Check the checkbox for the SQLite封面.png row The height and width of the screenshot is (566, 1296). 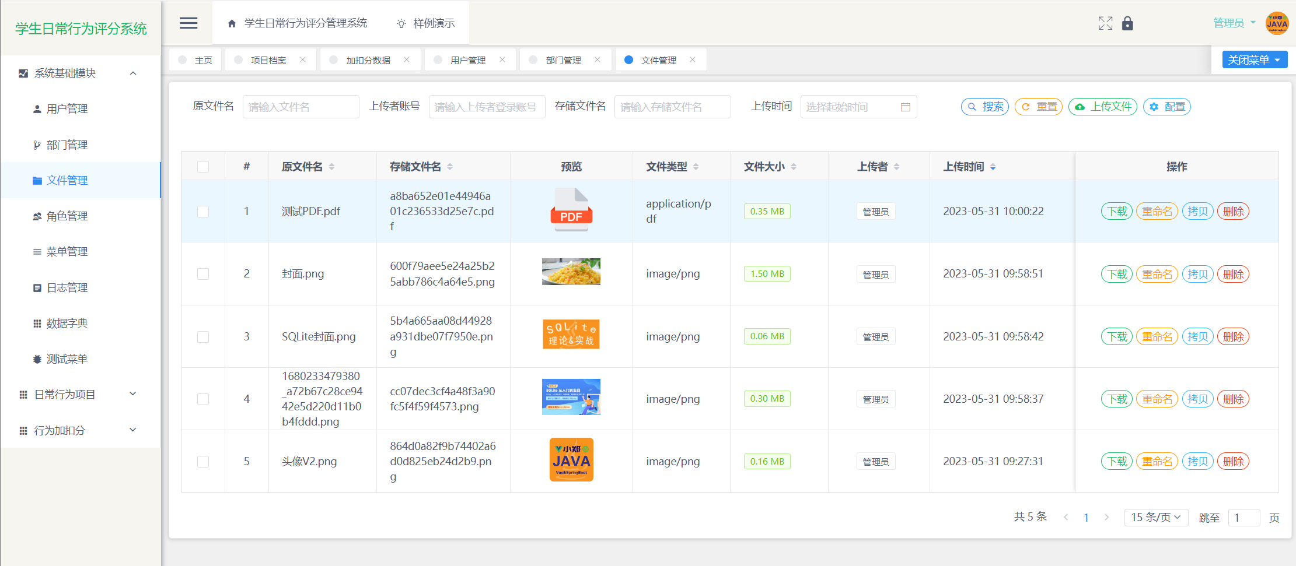203,336
